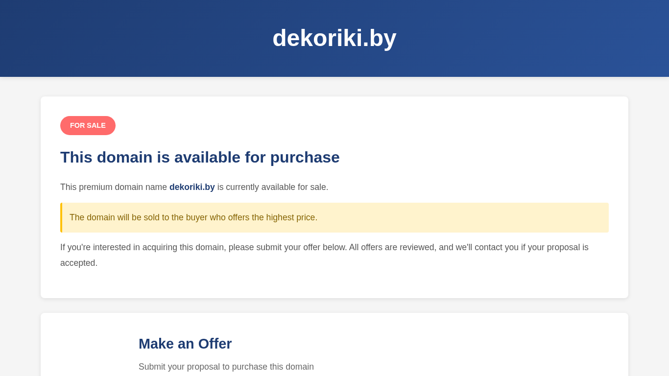Screen dimensions: 669x376
Task: Click the word 'accepted.' ending the paragraph
Action: (x=79, y=263)
